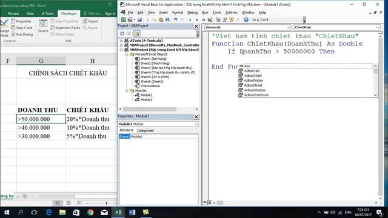
Task: Open VBA Help question mark icon
Action: tap(246, 19)
